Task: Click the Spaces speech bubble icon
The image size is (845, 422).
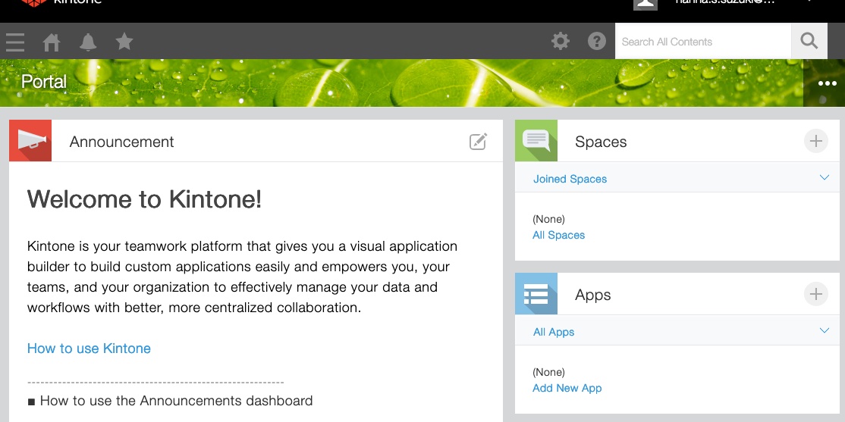Action: (536, 140)
